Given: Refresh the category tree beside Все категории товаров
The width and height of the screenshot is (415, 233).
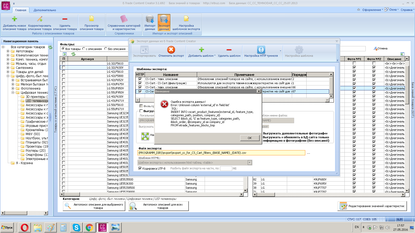Looking at the screenshot, I should [x=50, y=47].
